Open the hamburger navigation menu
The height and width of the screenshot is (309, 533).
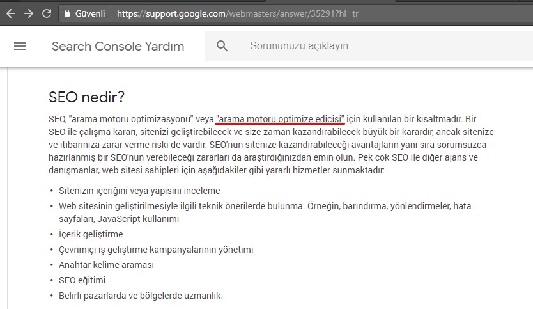click(20, 46)
